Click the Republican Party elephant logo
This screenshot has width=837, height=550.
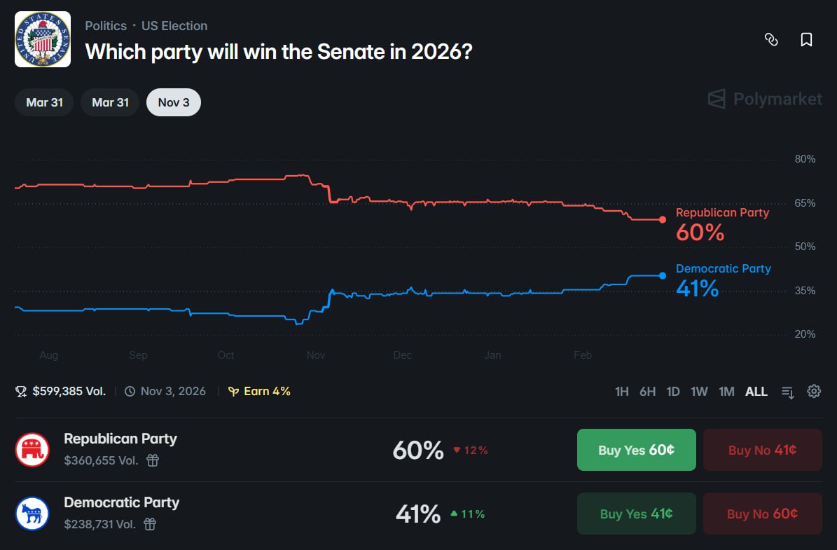[32, 449]
